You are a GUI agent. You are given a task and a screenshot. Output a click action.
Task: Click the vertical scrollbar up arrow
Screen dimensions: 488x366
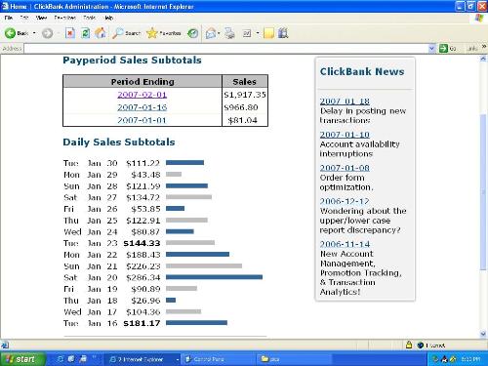point(483,60)
